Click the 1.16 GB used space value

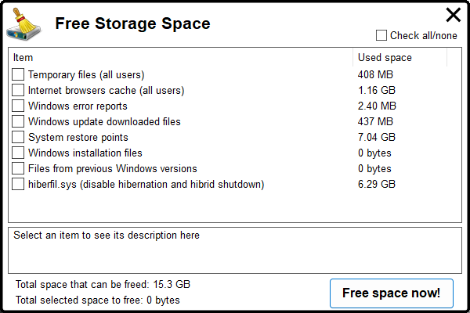pos(377,90)
